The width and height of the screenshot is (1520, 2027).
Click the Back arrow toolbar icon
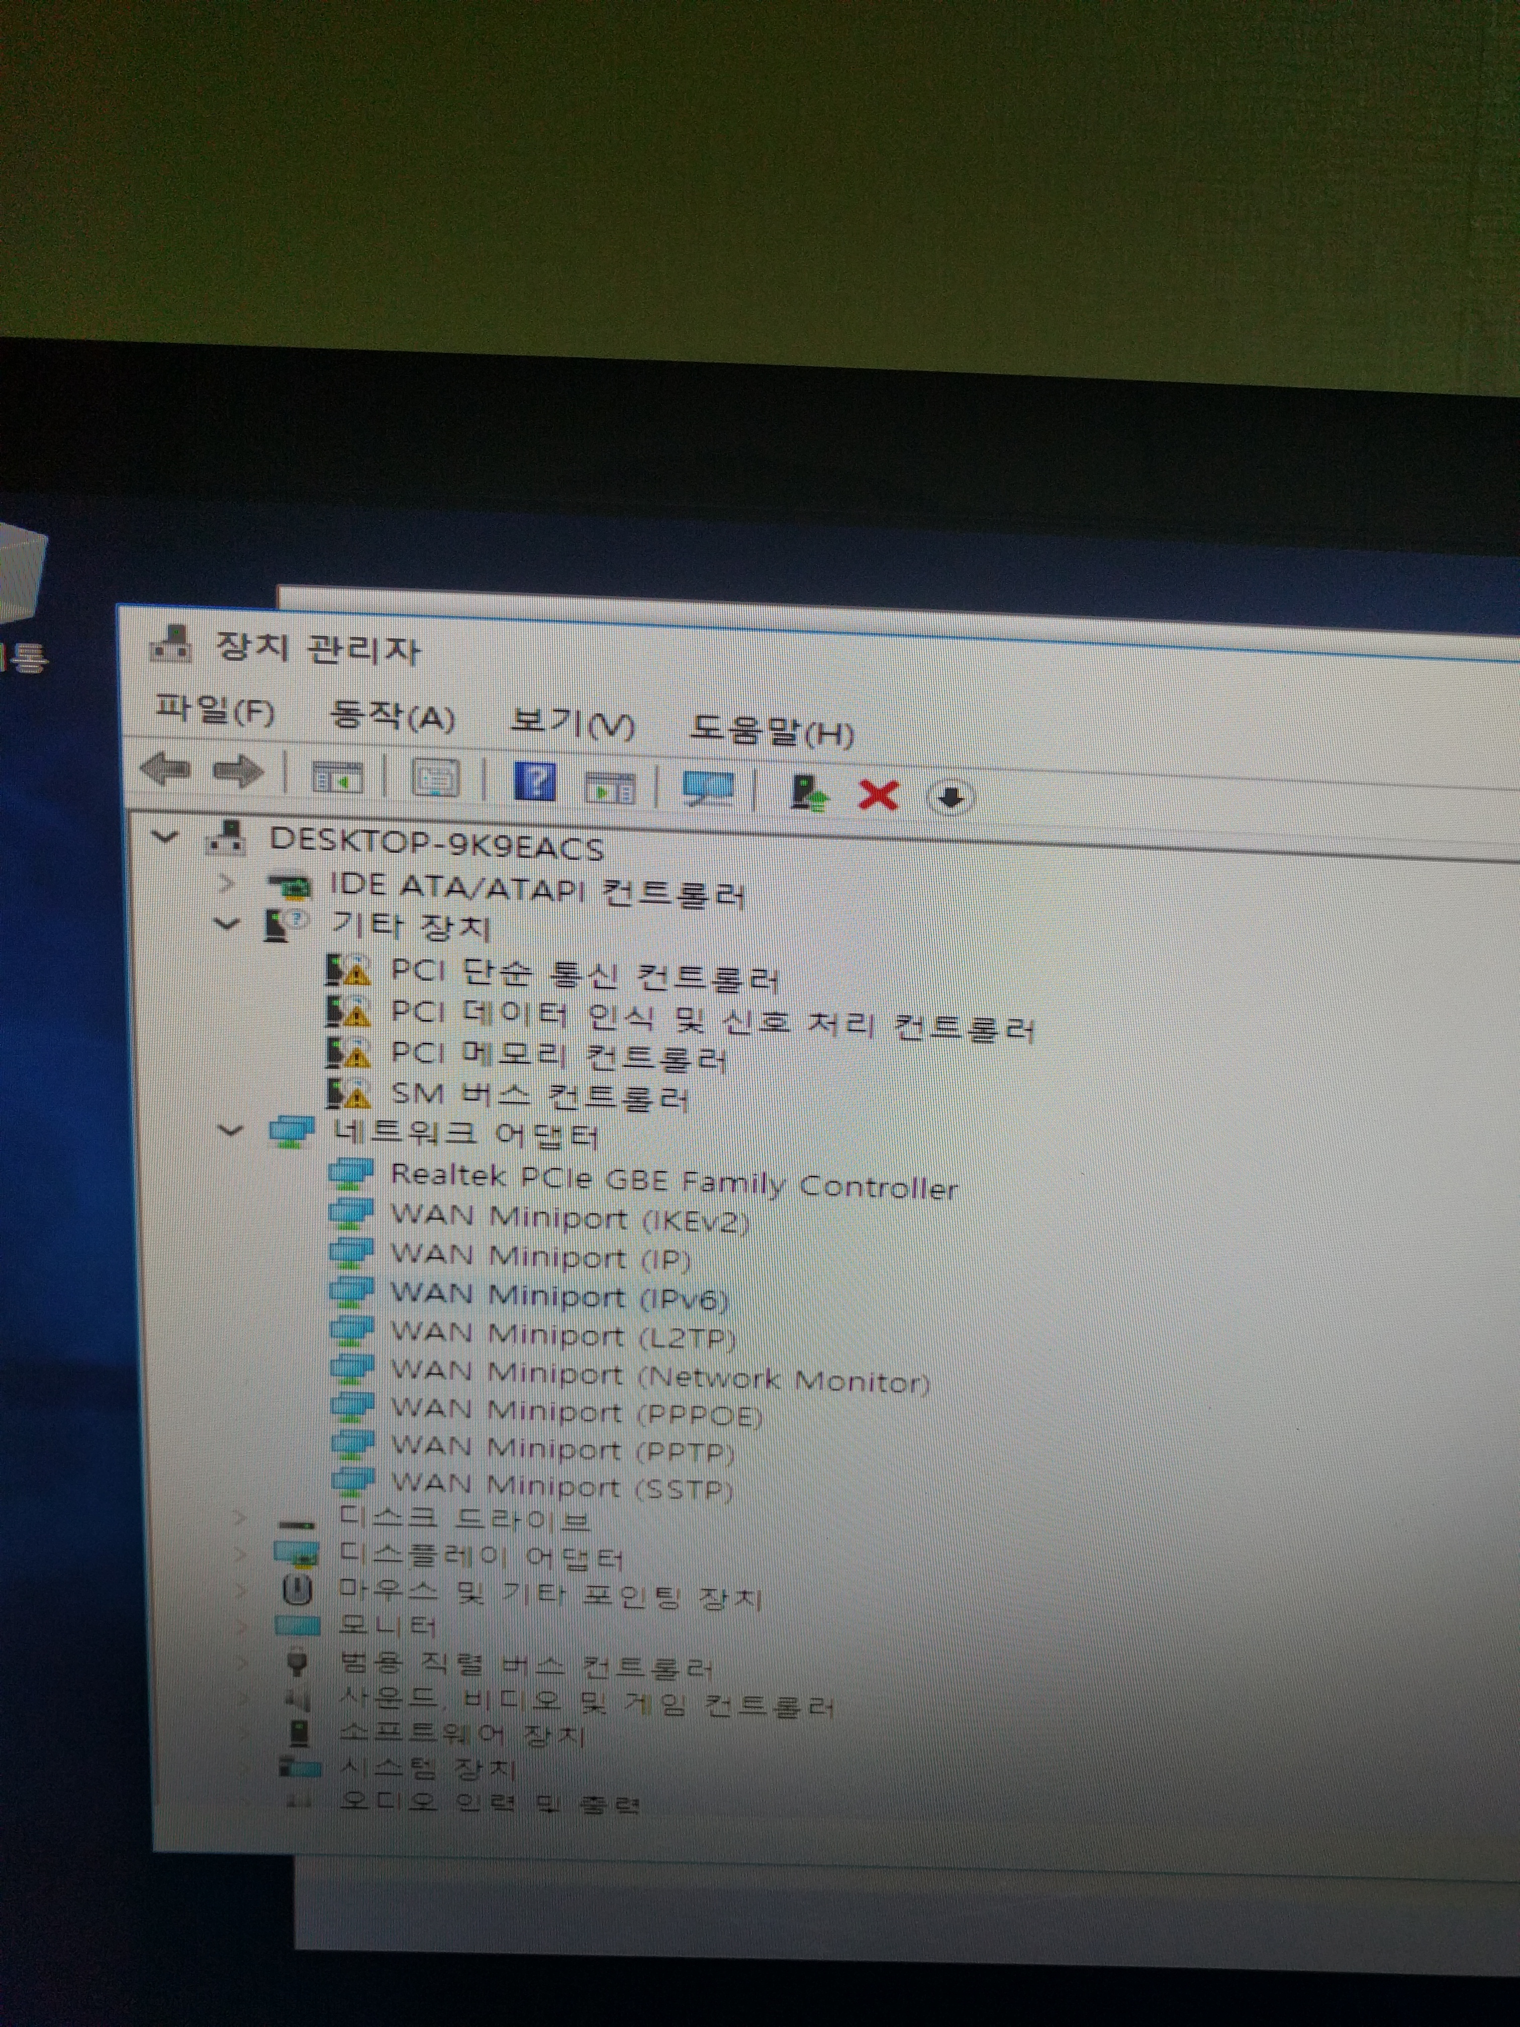(x=167, y=768)
